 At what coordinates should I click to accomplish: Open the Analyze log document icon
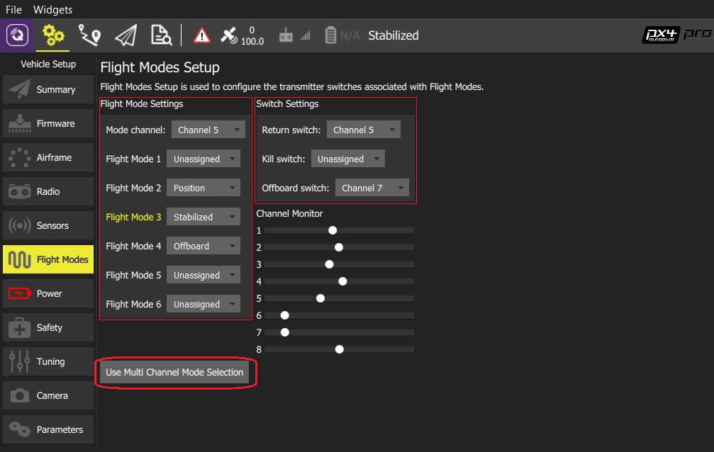(x=161, y=35)
